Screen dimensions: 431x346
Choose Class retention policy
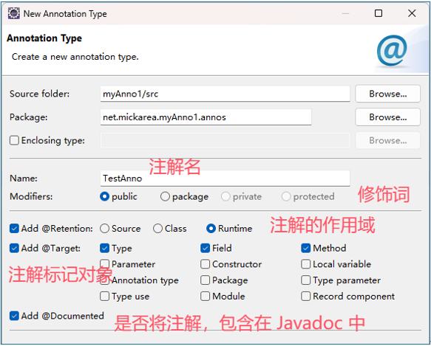pyautogui.click(x=157, y=229)
